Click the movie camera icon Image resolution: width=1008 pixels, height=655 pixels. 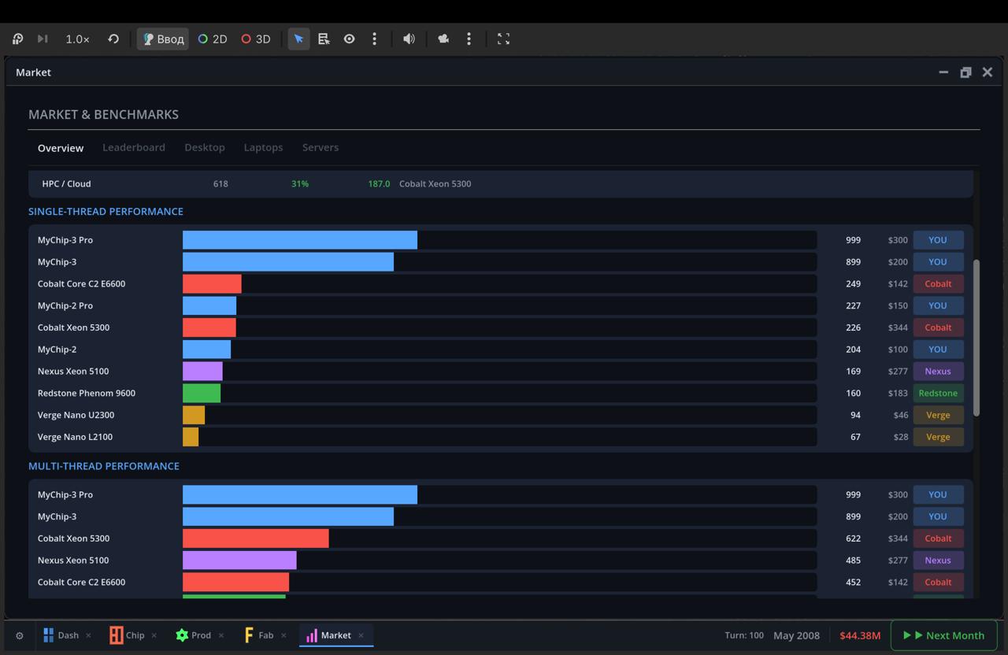point(443,39)
